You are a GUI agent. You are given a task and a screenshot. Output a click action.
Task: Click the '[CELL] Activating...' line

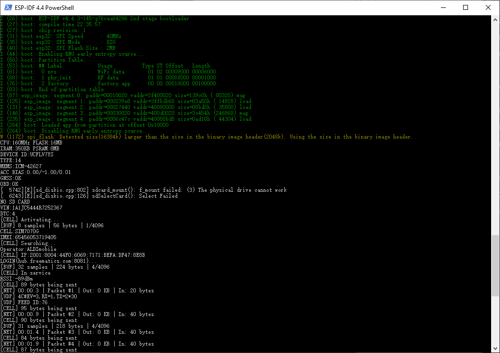(x=30, y=219)
